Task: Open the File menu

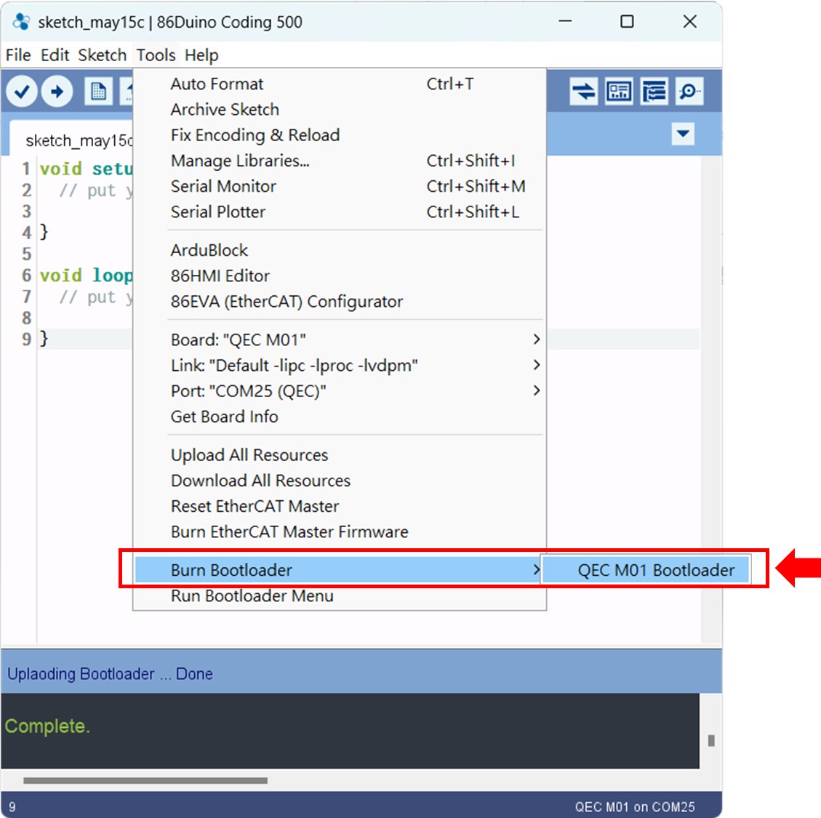Action: (x=17, y=55)
